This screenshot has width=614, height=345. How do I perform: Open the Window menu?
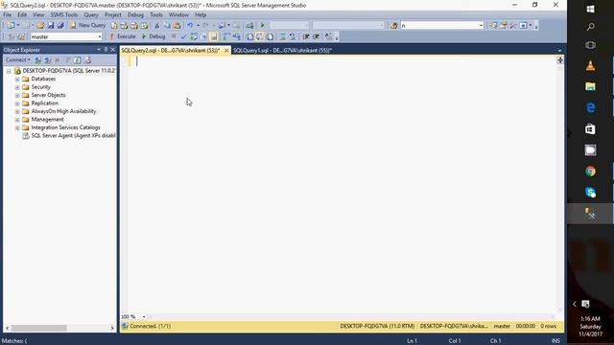point(178,15)
